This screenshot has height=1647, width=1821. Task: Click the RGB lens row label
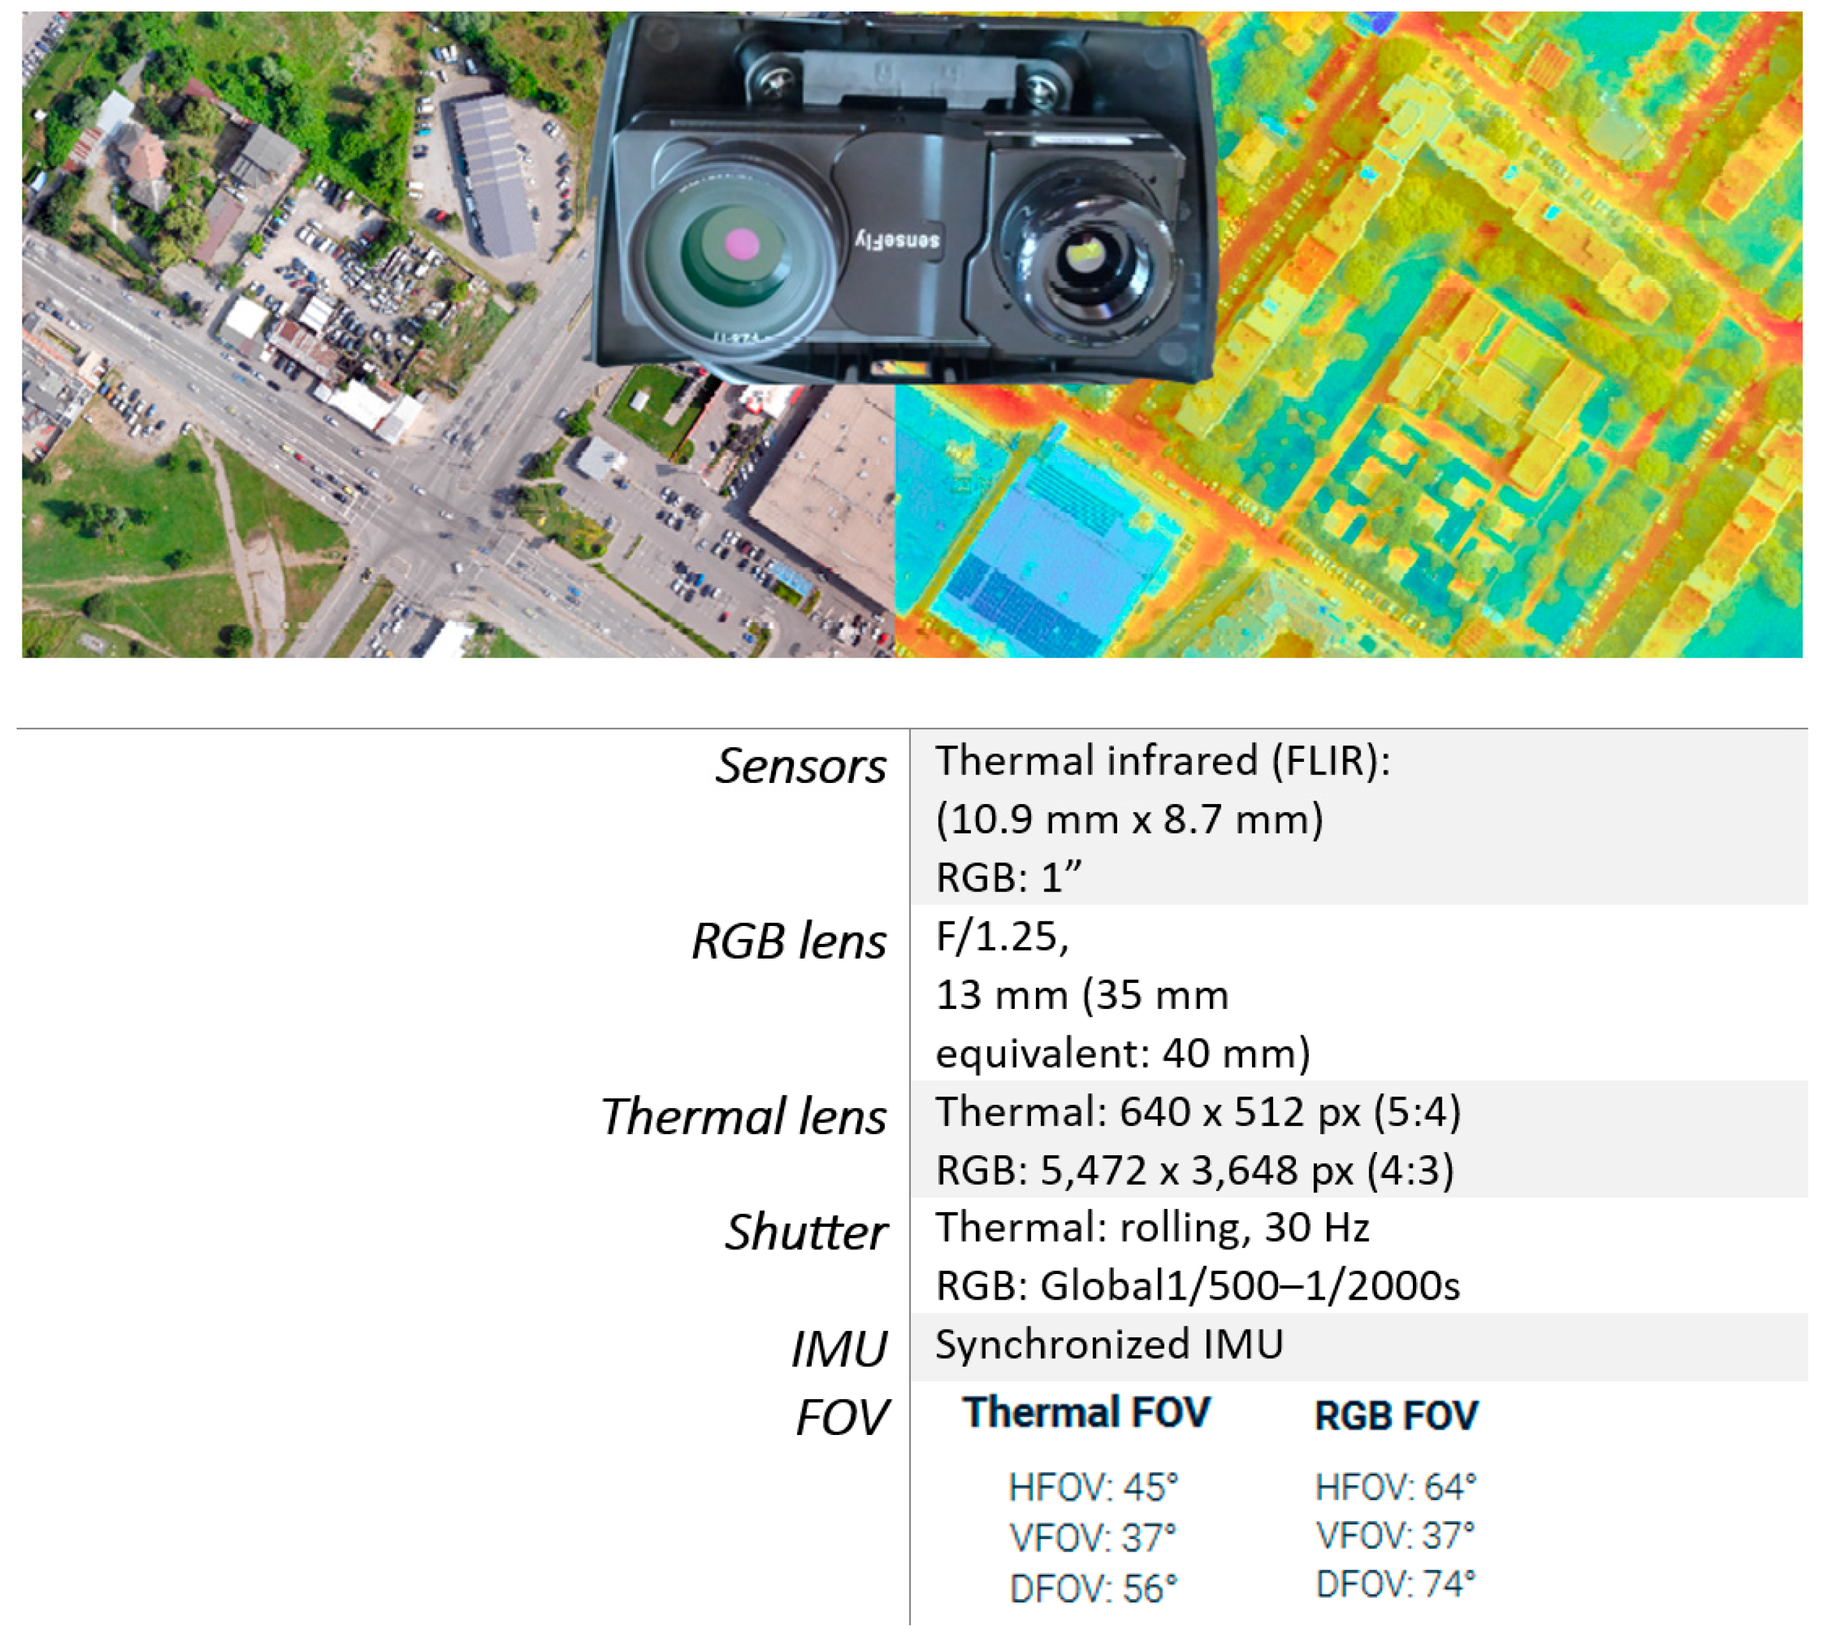click(788, 942)
